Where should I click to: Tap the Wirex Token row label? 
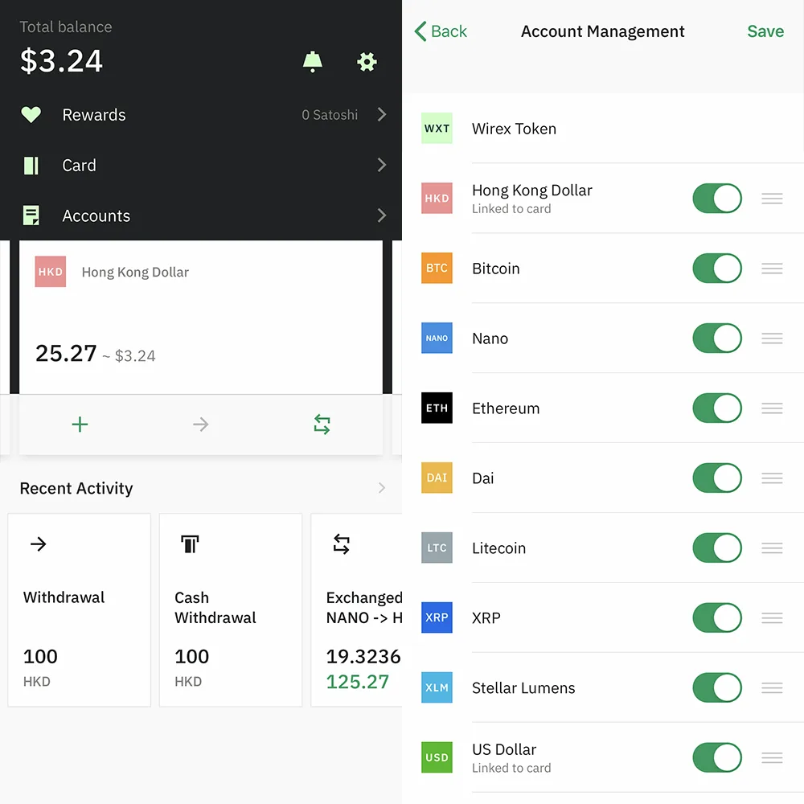514,129
